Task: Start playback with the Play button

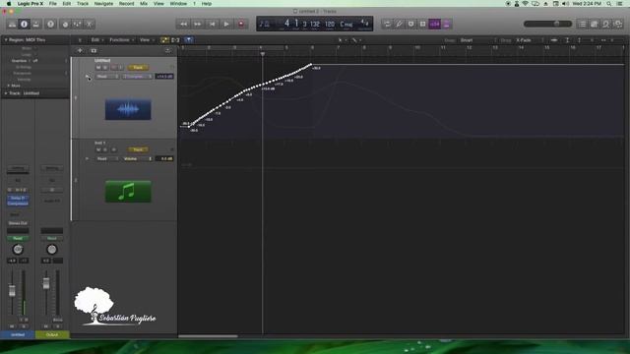Action: (x=226, y=24)
